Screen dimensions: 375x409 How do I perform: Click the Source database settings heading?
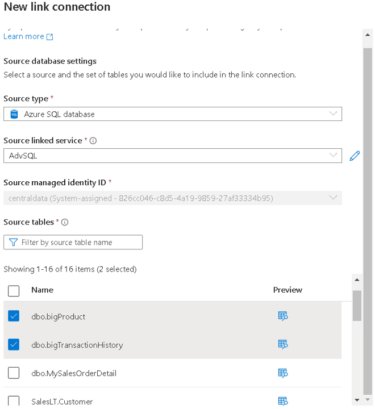tap(50, 61)
